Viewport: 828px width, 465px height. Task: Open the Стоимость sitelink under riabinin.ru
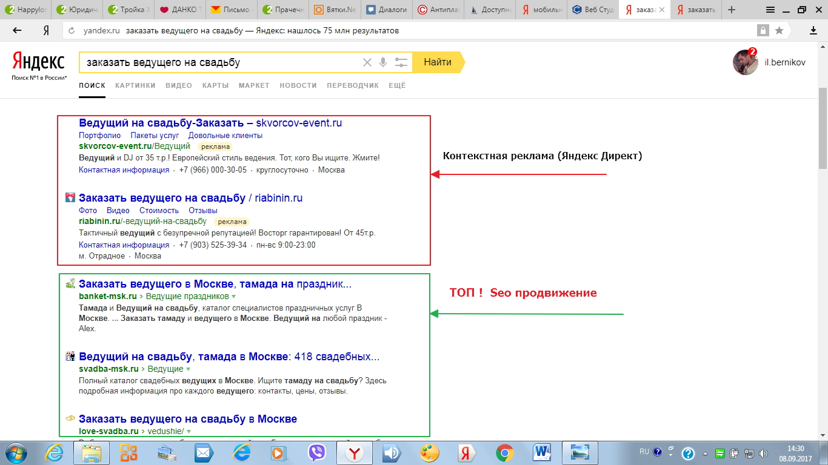[159, 211]
